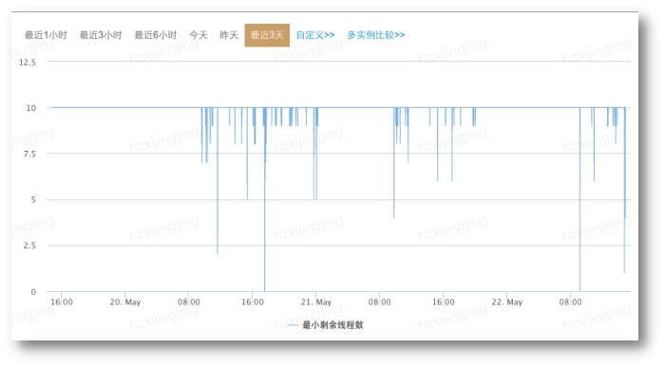This screenshot has width=664, height=367.
Task: Click the 22. May x-axis label
Action: coord(507,303)
